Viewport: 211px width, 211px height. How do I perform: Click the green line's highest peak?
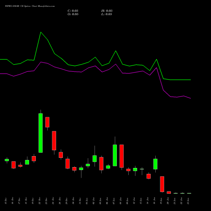(x=41, y=32)
